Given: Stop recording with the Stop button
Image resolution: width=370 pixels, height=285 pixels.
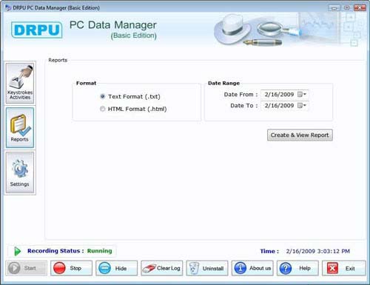Looking at the screenshot, I should [x=72, y=268].
